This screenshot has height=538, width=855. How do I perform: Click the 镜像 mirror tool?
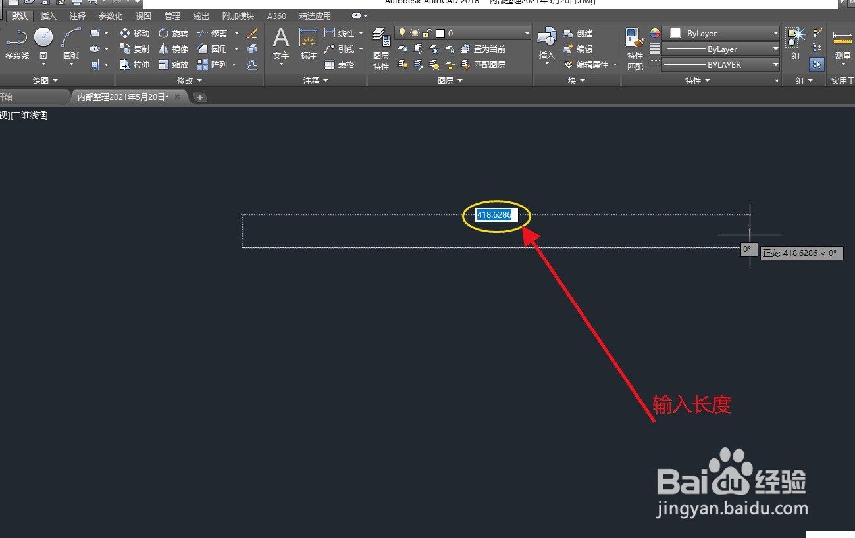[174, 49]
